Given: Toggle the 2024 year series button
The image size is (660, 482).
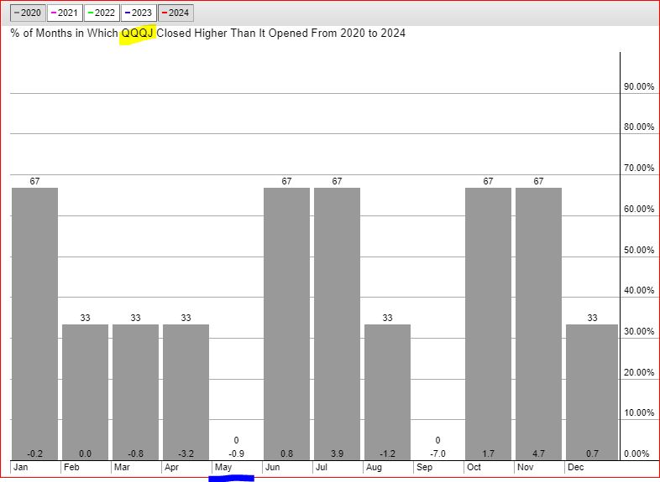Looking at the screenshot, I should pos(175,13).
